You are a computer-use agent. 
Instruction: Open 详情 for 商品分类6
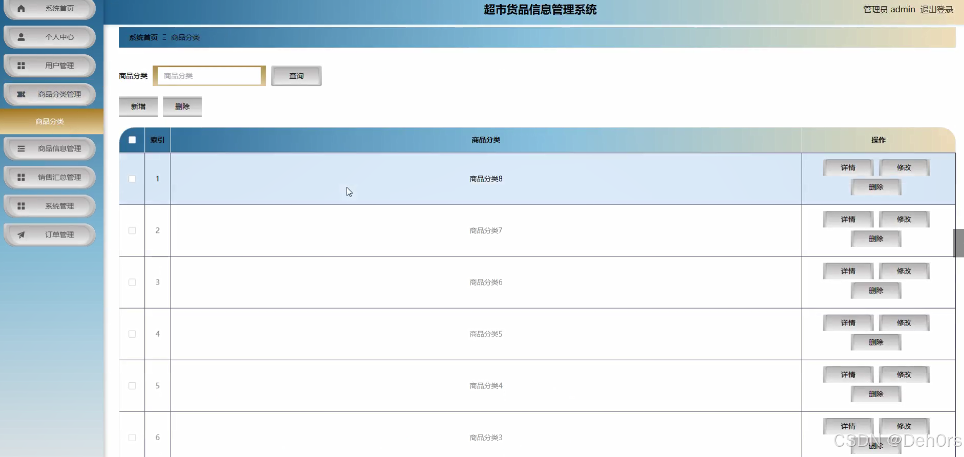coord(848,271)
